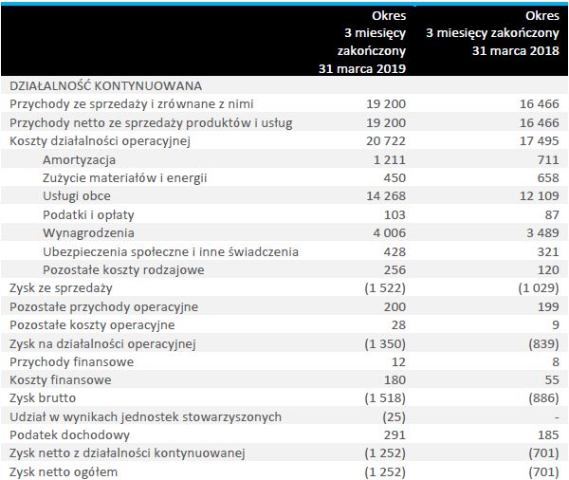This screenshot has width=569, height=480.
Task: Select 'Ubezpieczenia społeczne i inne świadczenia' label
Action: pos(171,252)
